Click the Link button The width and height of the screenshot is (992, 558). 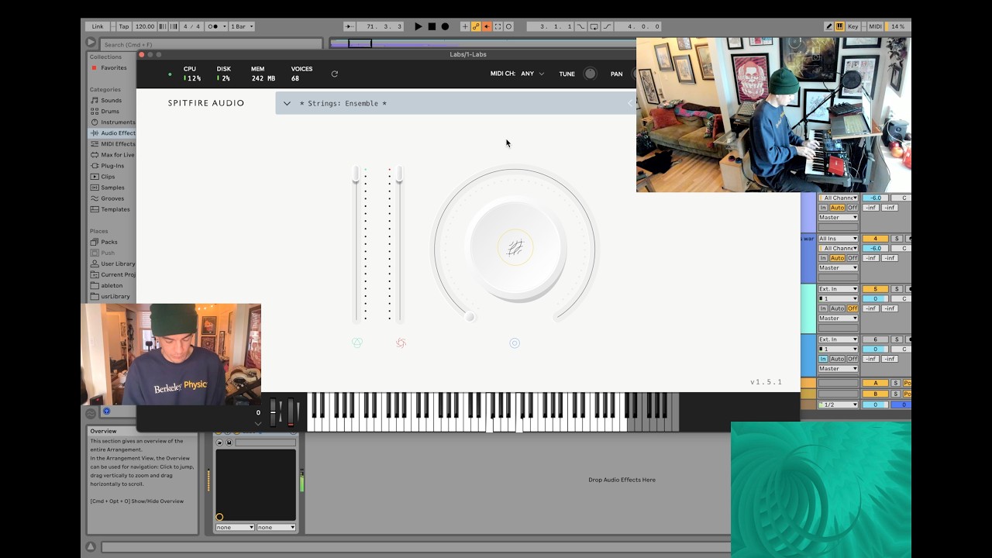98,26
